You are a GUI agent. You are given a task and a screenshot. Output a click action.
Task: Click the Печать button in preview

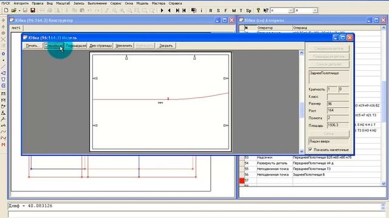pos(33,45)
